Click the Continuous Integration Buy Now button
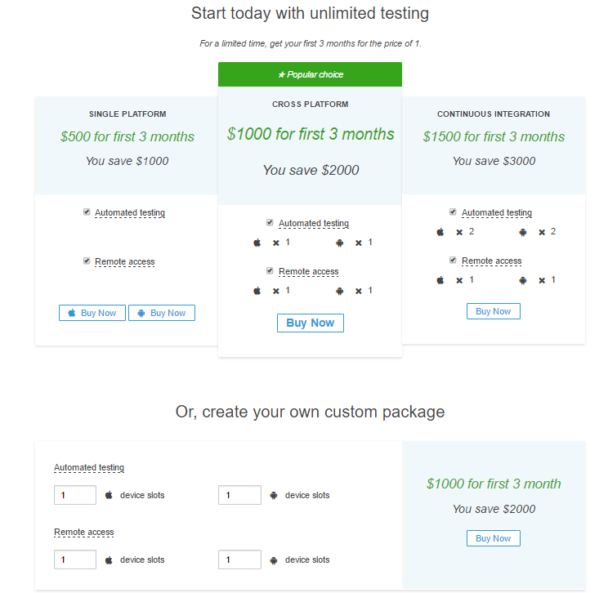Viewport: 608px width, 593px height. pyautogui.click(x=493, y=311)
